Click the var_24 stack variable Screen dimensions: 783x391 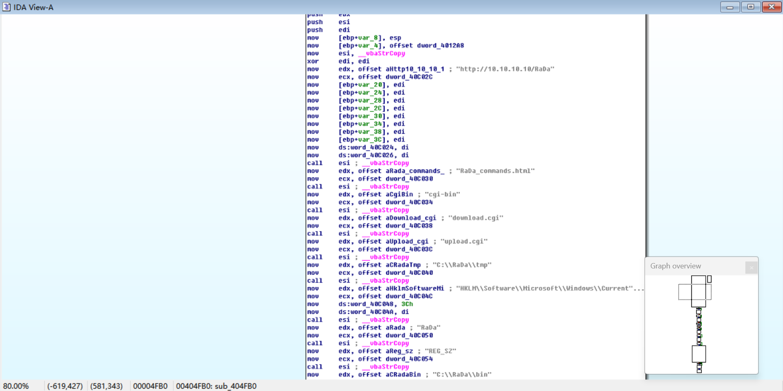(370, 92)
